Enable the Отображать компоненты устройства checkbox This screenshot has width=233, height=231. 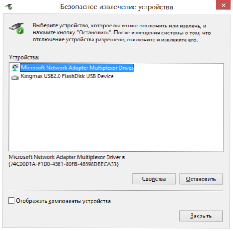[12, 201]
